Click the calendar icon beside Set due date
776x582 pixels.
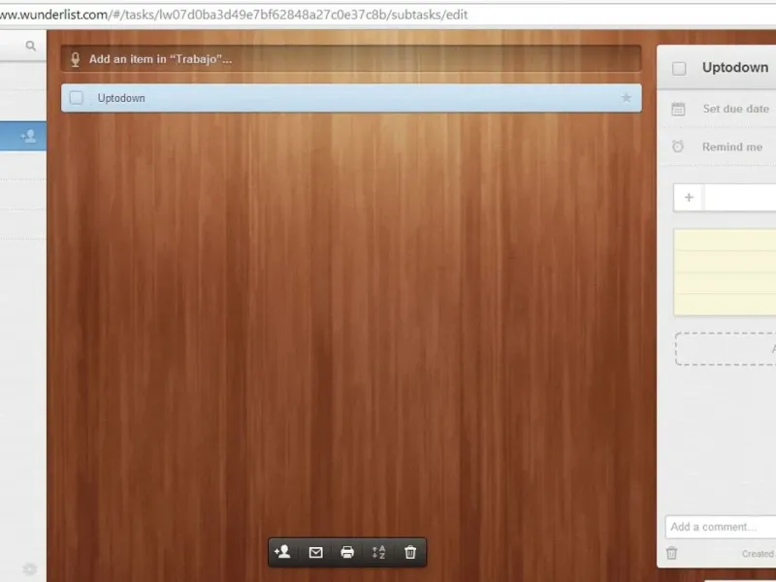click(678, 109)
